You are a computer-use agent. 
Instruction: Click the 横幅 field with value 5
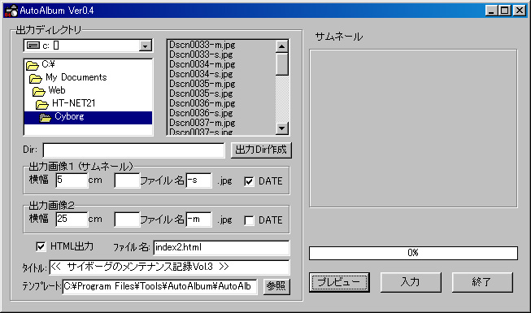click(72, 180)
